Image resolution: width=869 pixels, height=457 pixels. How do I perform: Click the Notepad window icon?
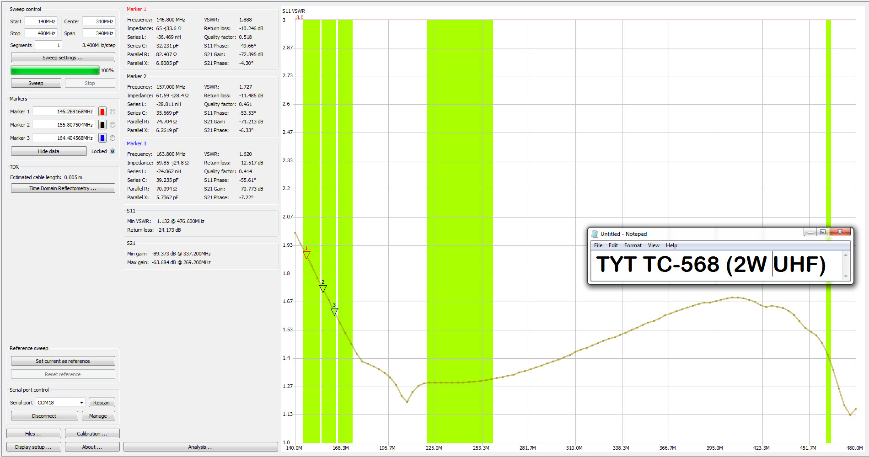point(595,234)
